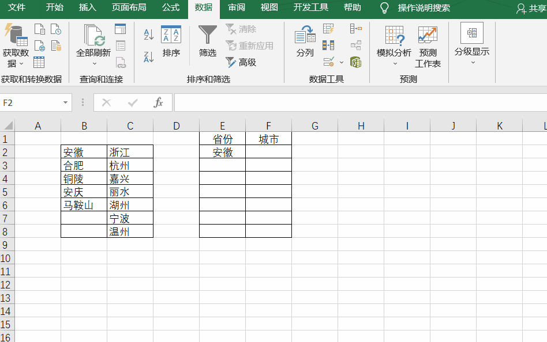Select cell containing 铜陵
This screenshot has height=342, width=547.
(x=84, y=178)
